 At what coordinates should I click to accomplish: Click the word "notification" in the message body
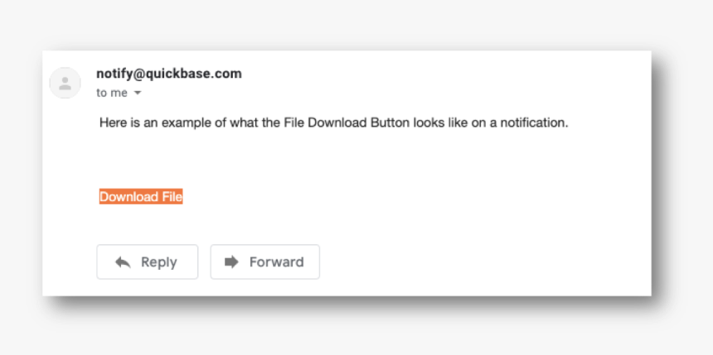533,123
